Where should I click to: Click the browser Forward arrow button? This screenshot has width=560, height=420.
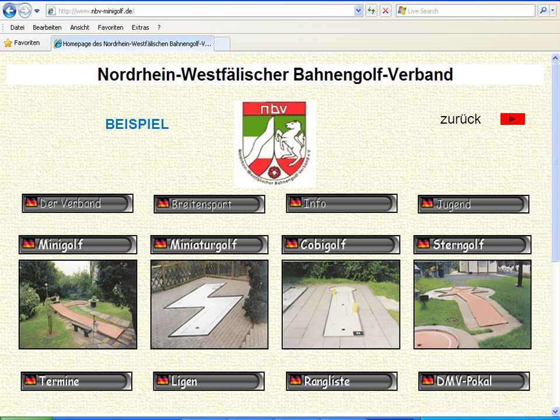[24, 11]
